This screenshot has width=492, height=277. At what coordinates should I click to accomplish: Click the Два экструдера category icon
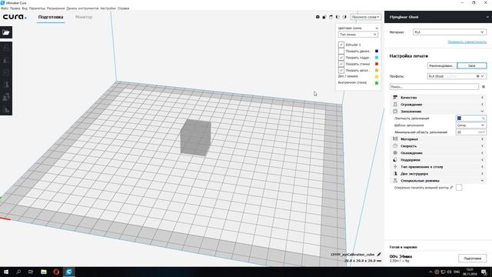pos(395,174)
